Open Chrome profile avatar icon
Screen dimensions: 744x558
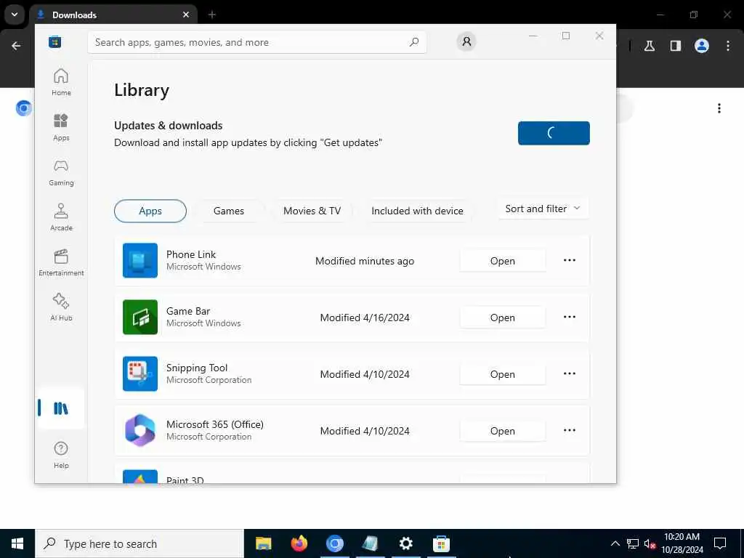[702, 46]
